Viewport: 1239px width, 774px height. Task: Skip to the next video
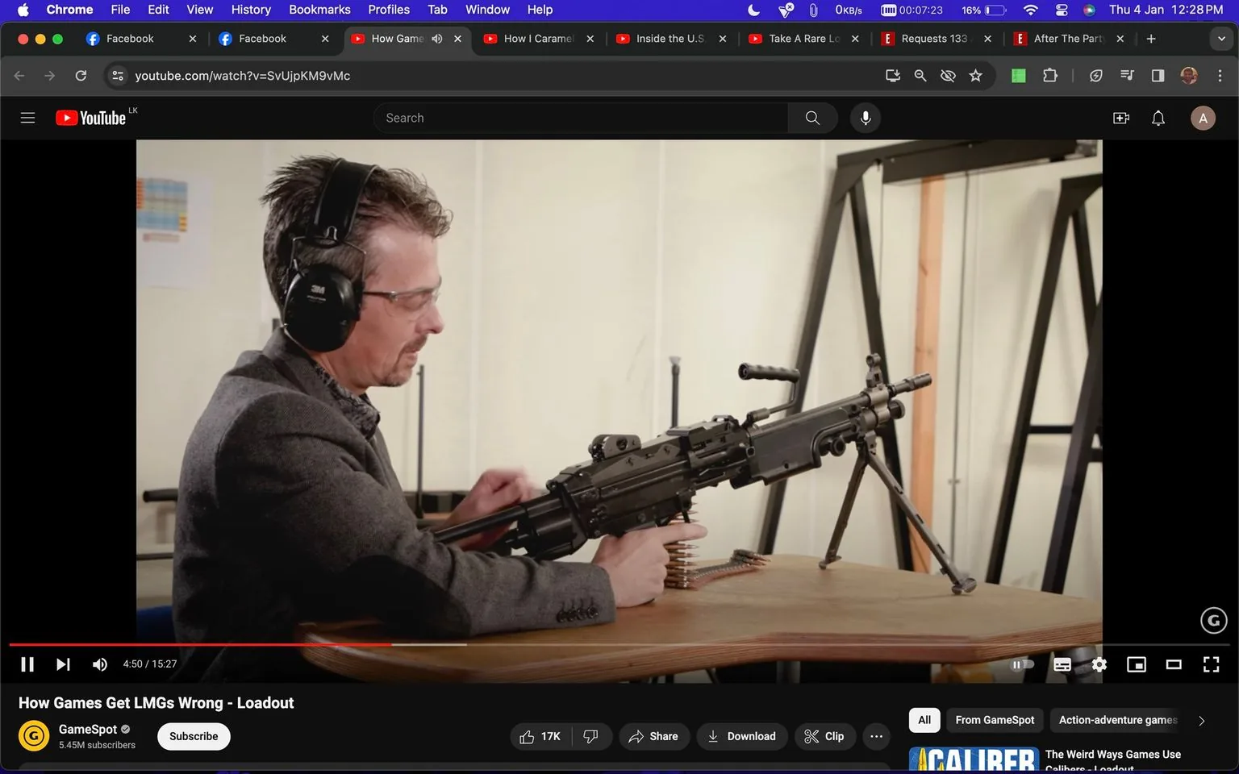63,664
